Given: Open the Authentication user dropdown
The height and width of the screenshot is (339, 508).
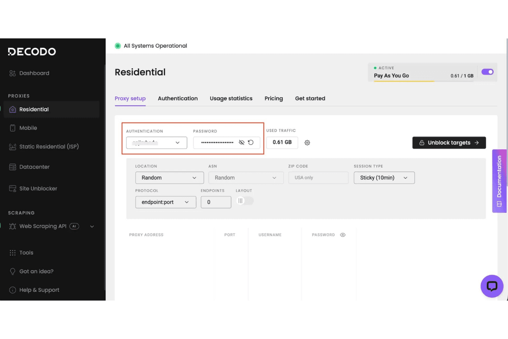Looking at the screenshot, I should click(157, 143).
